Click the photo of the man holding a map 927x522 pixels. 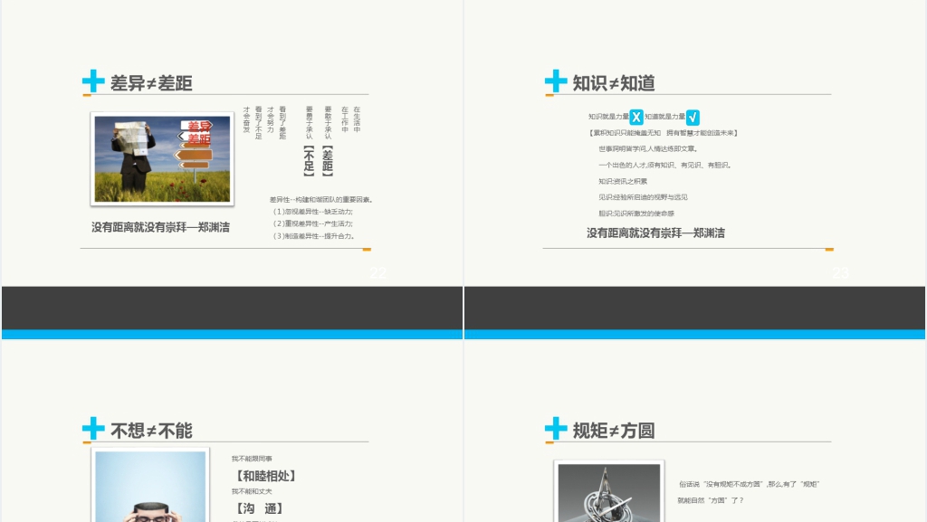(160, 158)
